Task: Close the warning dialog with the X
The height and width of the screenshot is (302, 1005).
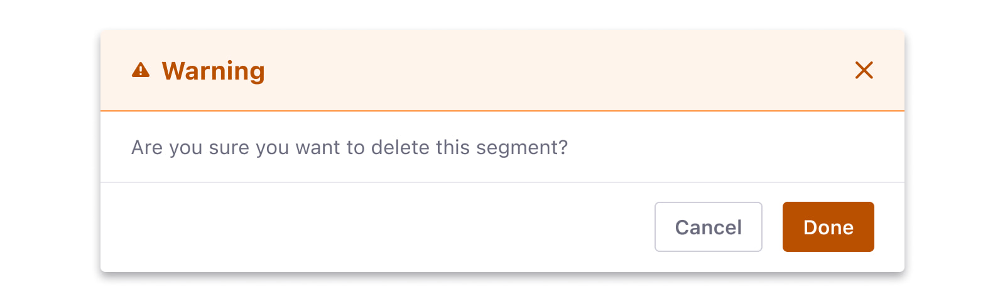Action: (x=864, y=70)
